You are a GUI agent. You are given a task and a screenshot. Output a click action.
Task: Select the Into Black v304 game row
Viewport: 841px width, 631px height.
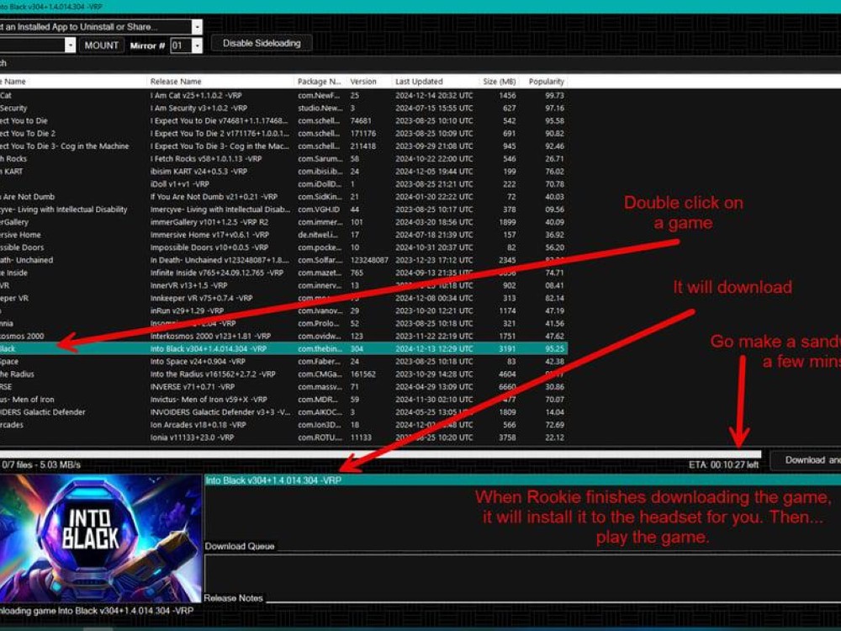[x=209, y=348]
